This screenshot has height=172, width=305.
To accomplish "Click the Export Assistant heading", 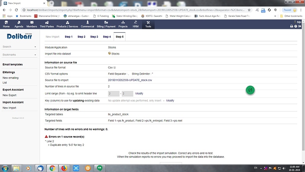I will (x=13, y=90).
